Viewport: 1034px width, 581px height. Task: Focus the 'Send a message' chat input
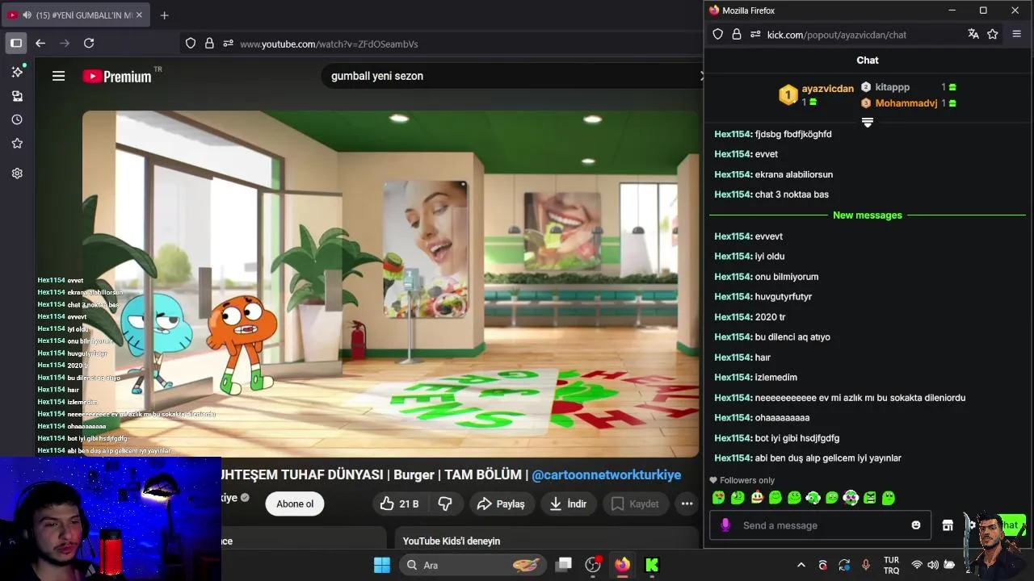820,525
